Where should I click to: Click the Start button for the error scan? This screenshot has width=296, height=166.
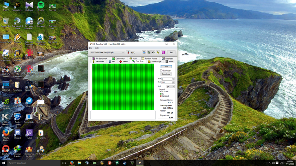[x=166, y=66]
